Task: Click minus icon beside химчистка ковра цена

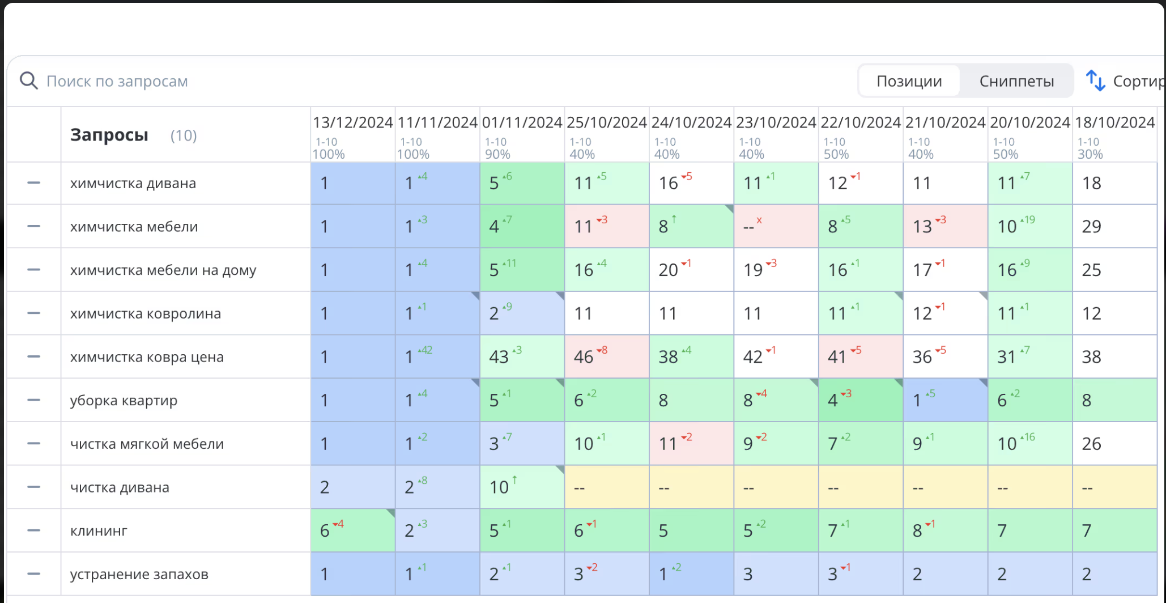Action: [34, 357]
